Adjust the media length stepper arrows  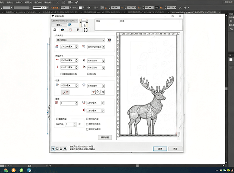tap(104, 47)
